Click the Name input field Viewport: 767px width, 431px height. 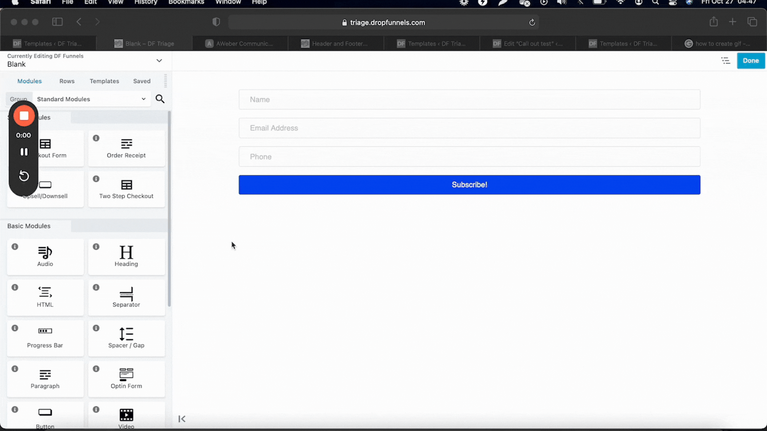point(469,99)
